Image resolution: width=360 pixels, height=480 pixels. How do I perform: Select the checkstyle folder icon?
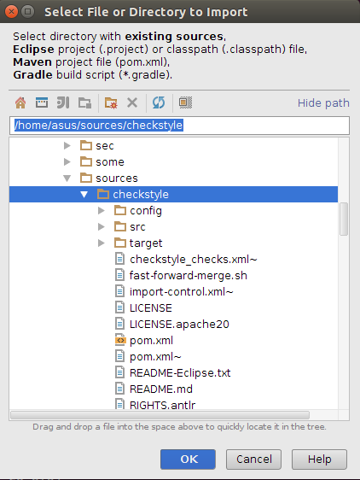tap(103, 194)
